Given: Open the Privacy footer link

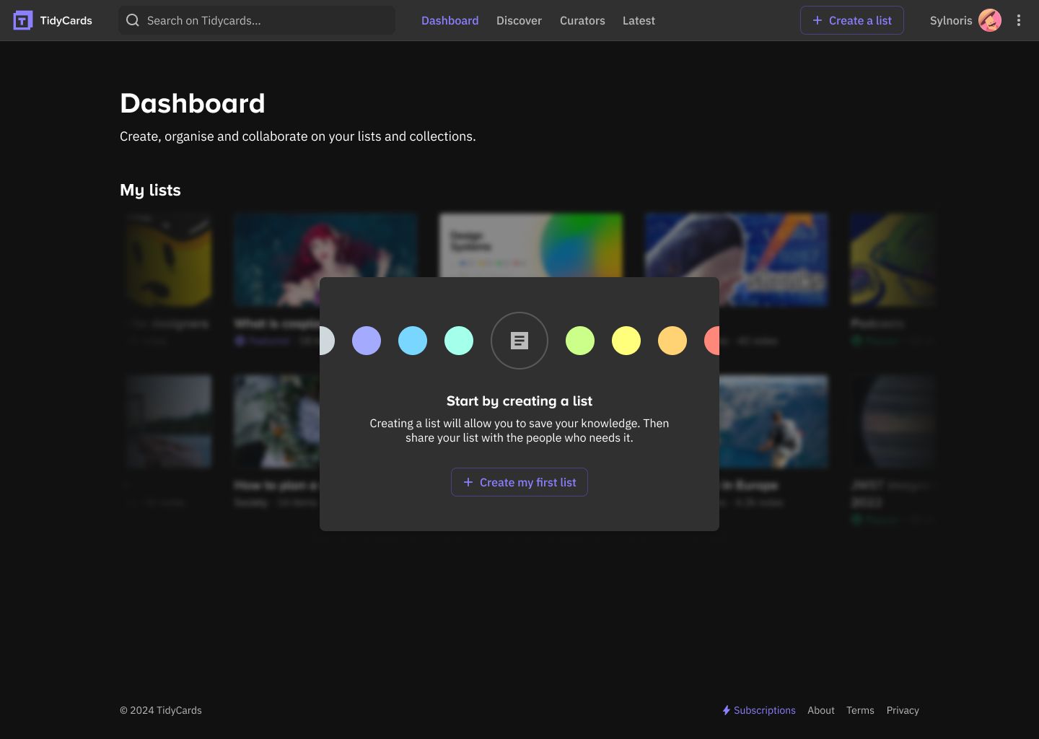Looking at the screenshot, I should click(x=903, y=710).
